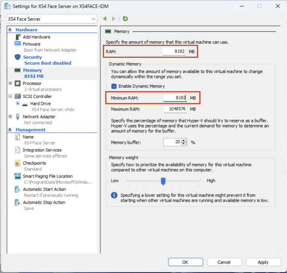
Task: Click the 'Not connected' text
Action: point(38,122)
